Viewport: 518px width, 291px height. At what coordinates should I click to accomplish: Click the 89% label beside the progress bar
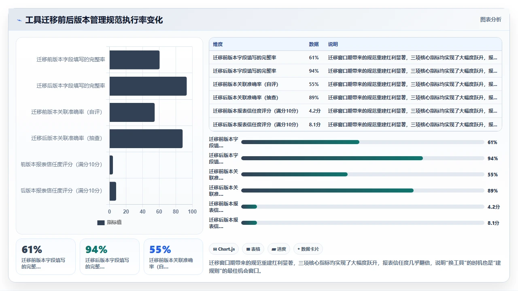[493, 191]
